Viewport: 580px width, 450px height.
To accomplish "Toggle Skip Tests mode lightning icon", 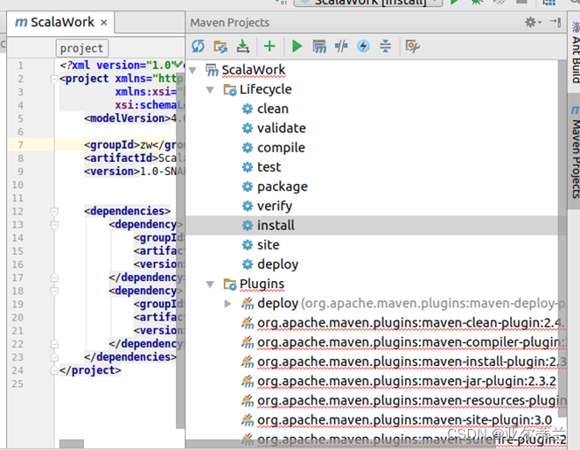I will [x=363, y=46].
